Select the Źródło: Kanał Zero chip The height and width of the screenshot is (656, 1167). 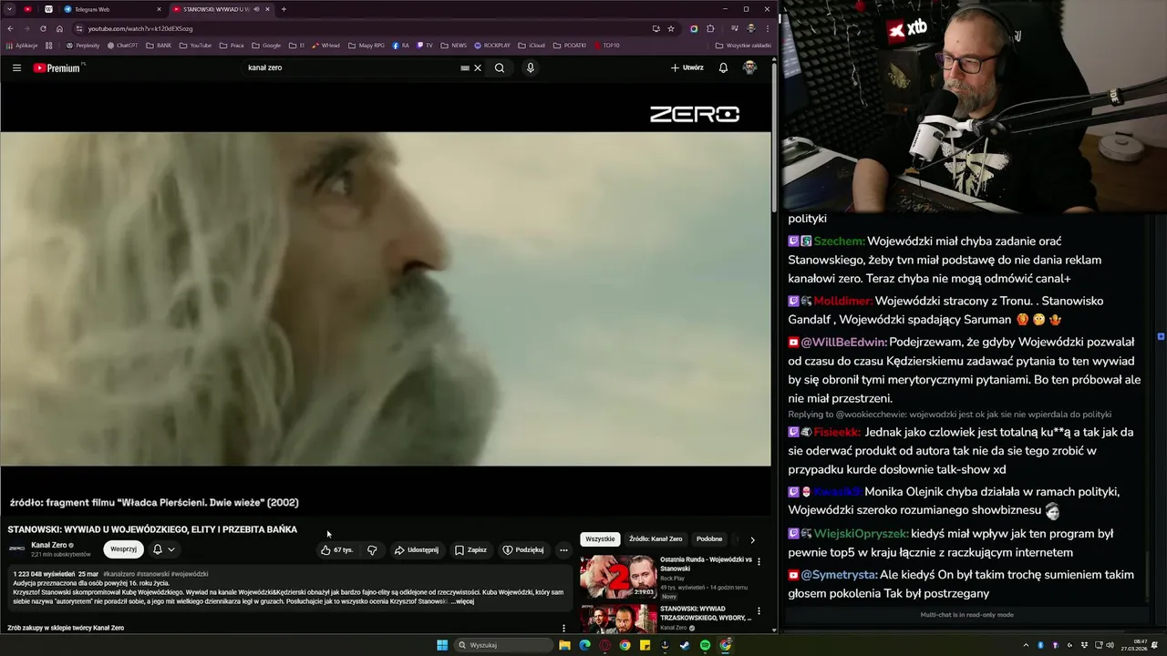point(656,539)
